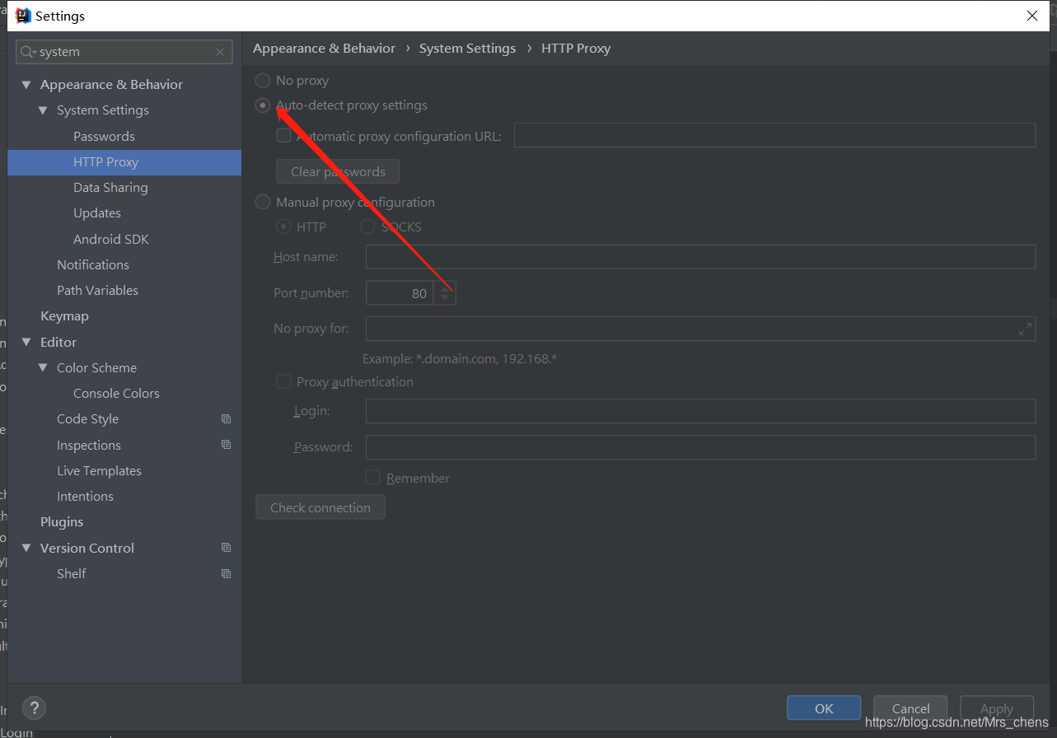Image resolution: width=1057 pixels, height=738 pixels.
Task: Click the automatic proxy configuration URL field
Action: pos(774,136)
